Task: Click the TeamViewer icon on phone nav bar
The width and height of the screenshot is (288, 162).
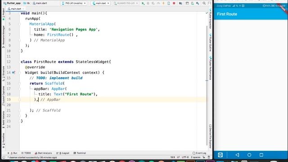Action: (220, 155)
